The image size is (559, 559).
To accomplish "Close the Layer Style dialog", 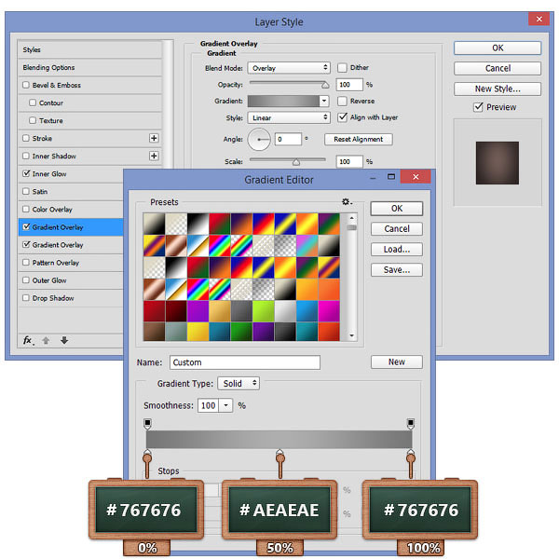I will click(x=539, y=19).
